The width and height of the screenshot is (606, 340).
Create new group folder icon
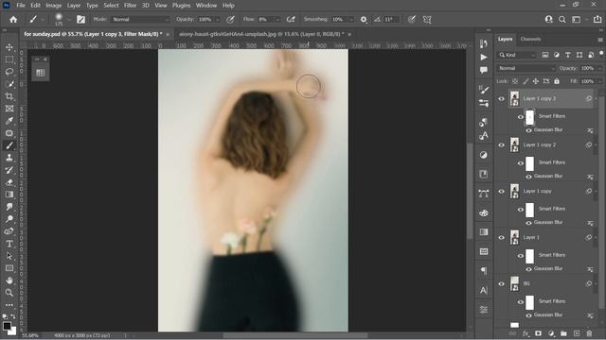(x=563, y=333)
